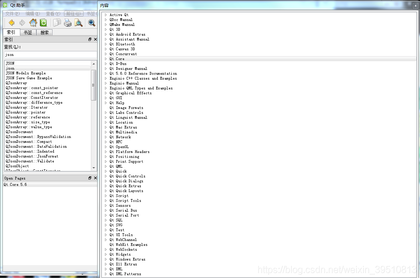Expand the Qt 3D tree node

click(x=106, y=29)
